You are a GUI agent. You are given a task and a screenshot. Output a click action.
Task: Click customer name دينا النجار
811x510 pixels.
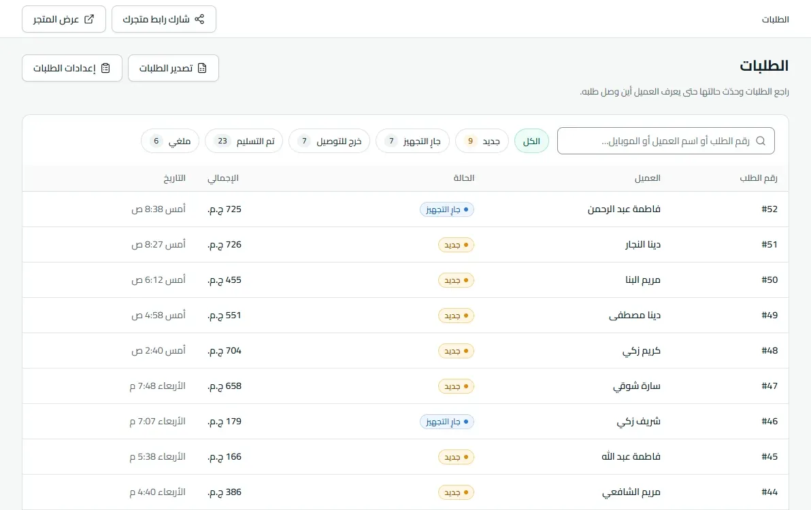click(643, 244)
